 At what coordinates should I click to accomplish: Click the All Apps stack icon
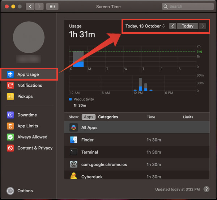tap(73, 127)
